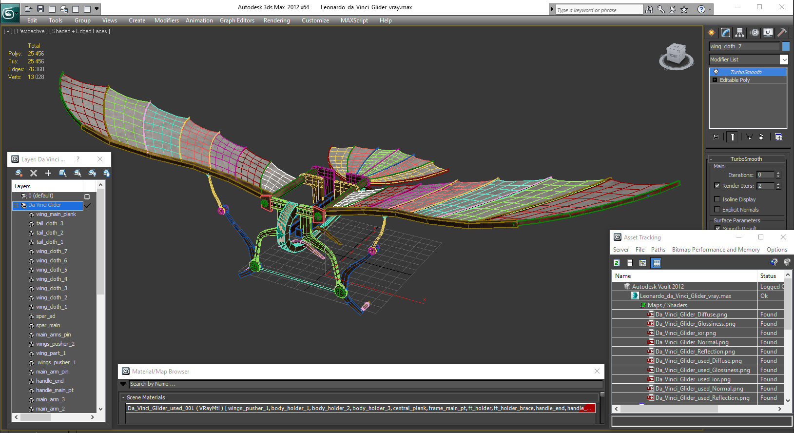Open the Quick Access toolbar dropdown arrow
The height and width of the screenshot is (433, 794).
[x=97, y=9]
